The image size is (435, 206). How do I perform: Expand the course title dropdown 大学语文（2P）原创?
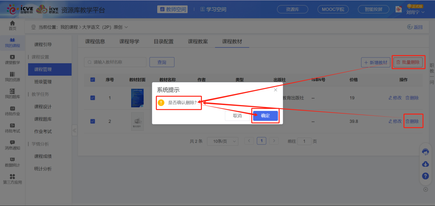126,27
